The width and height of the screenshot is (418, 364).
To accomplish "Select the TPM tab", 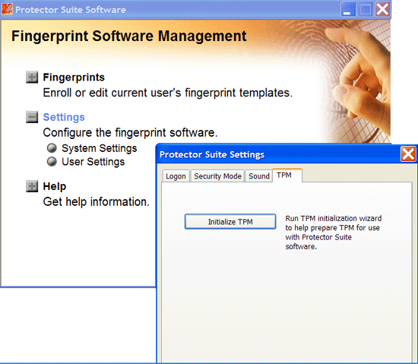I will coord(287,176).
